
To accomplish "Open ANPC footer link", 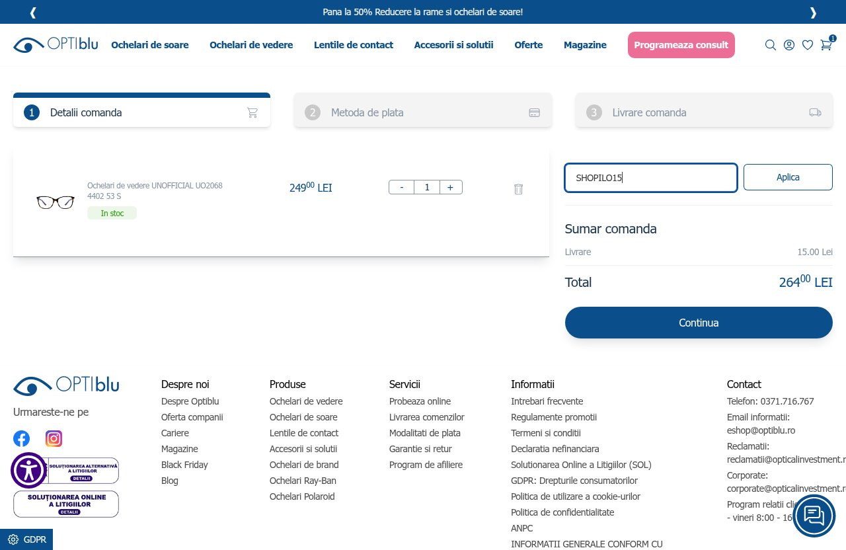I will pyautogui.click(x=522, y=528).
